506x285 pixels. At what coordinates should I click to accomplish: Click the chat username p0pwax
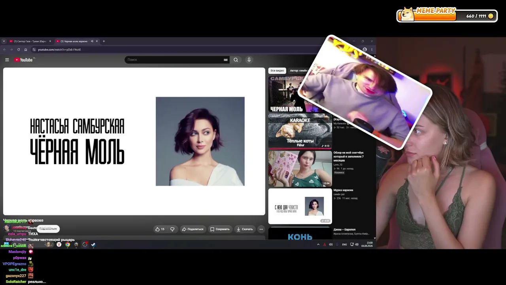20,258
